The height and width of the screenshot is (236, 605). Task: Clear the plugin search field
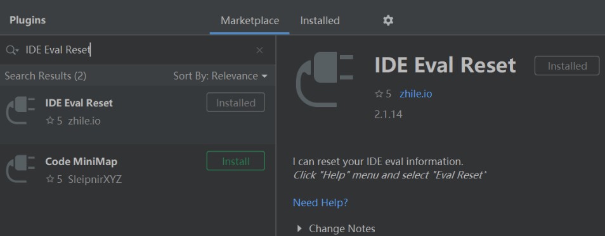click(x=259, y=50)
